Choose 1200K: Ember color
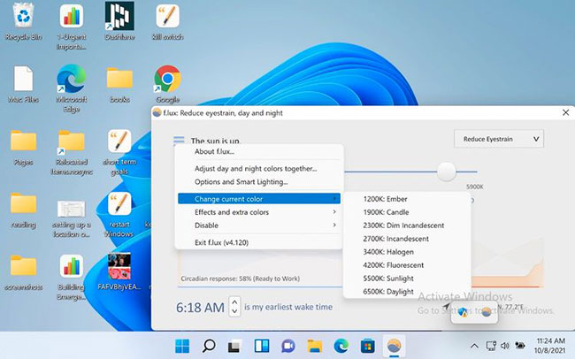575x359 pixels. click(407, 199)
